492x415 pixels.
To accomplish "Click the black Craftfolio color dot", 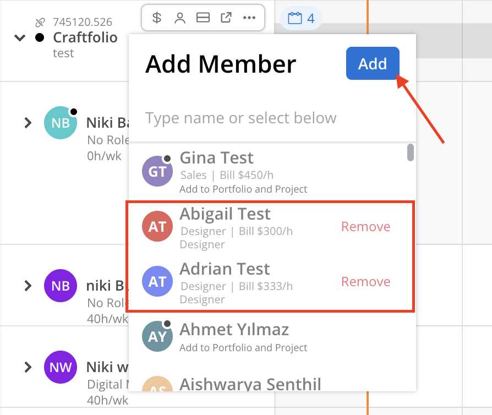I will click(40, 38).
